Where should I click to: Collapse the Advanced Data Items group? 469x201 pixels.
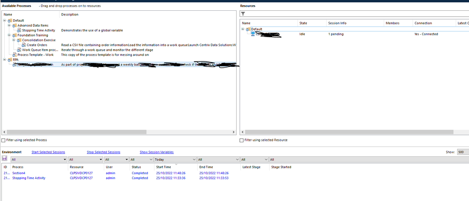[9, 25]
